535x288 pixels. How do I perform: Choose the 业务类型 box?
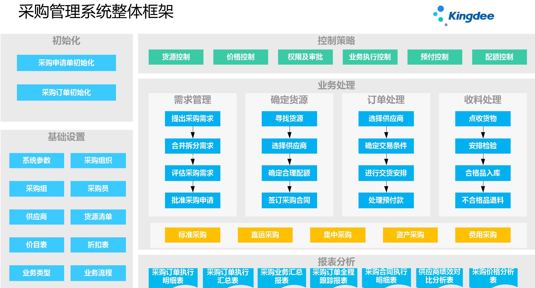click(x=36, y=273)
